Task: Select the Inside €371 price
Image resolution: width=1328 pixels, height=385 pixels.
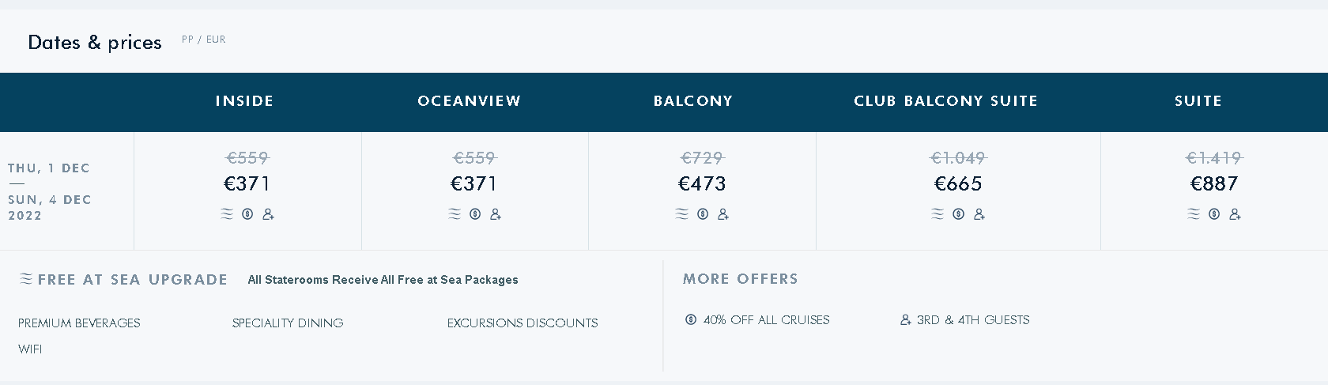Action: tap(247, 184)
